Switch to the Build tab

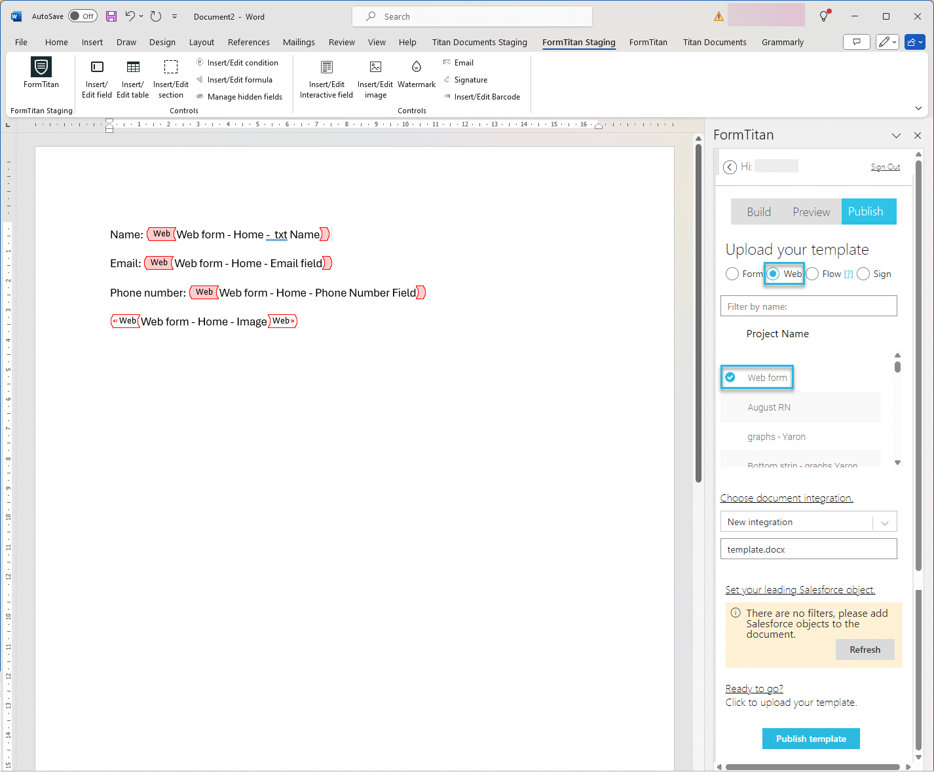(x=758, y=211)
